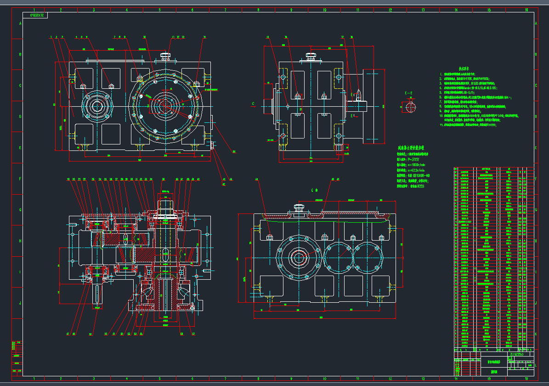Select the left bolted cover in C view
This screenshot has height=386, width=549.
[x=299, y=257]
